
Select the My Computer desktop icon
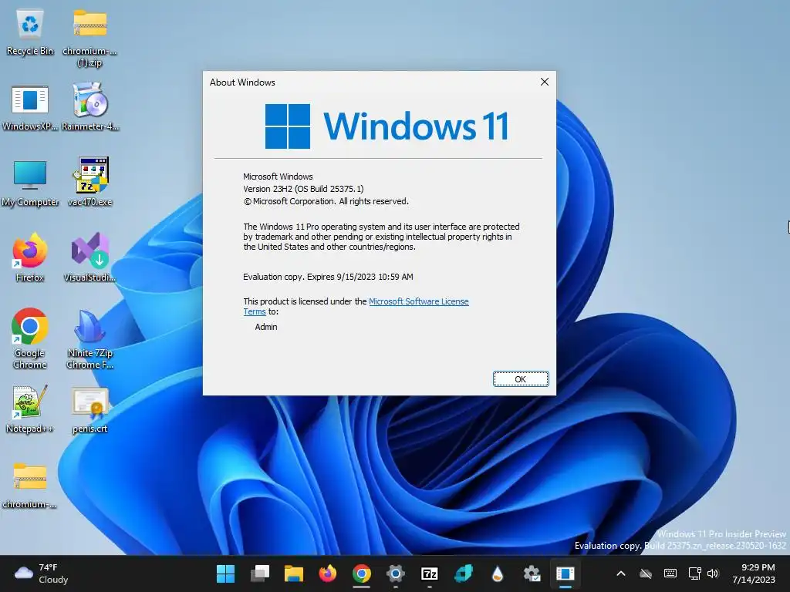tap(30, 183)
